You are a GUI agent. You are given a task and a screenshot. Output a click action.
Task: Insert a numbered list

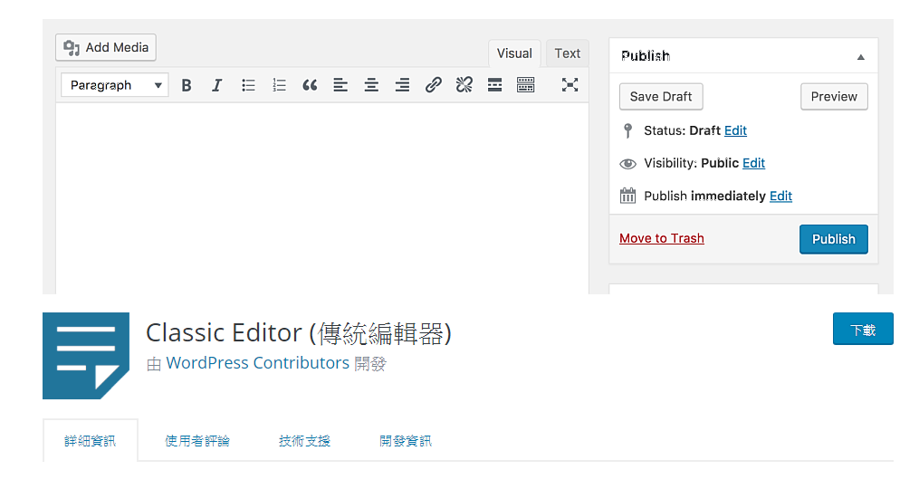point(279,86)
